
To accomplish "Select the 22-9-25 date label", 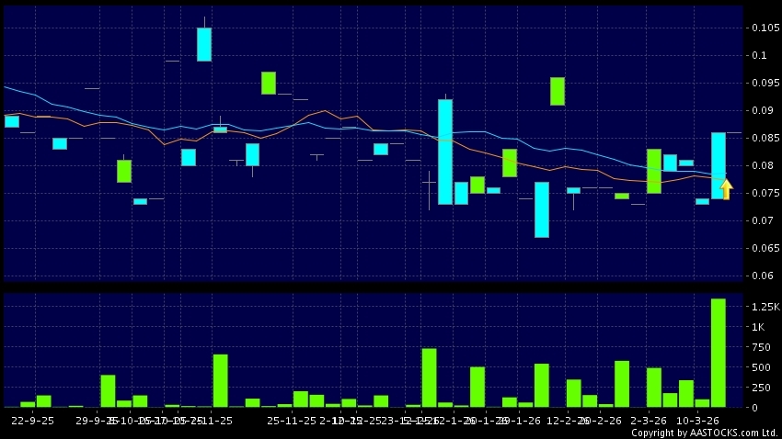I will tap(32, 419).
